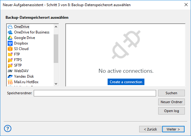Screen dimensions: 191x136
Task: Select the FTP label
Action: [x=17, y=54]
